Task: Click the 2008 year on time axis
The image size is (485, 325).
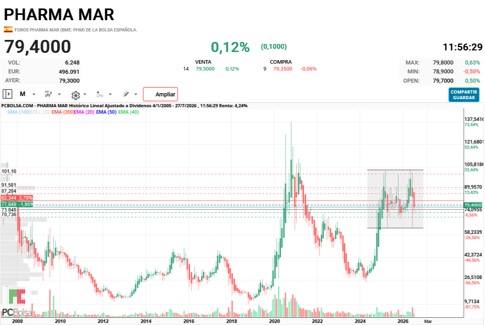Action: [x=17, y=321]
